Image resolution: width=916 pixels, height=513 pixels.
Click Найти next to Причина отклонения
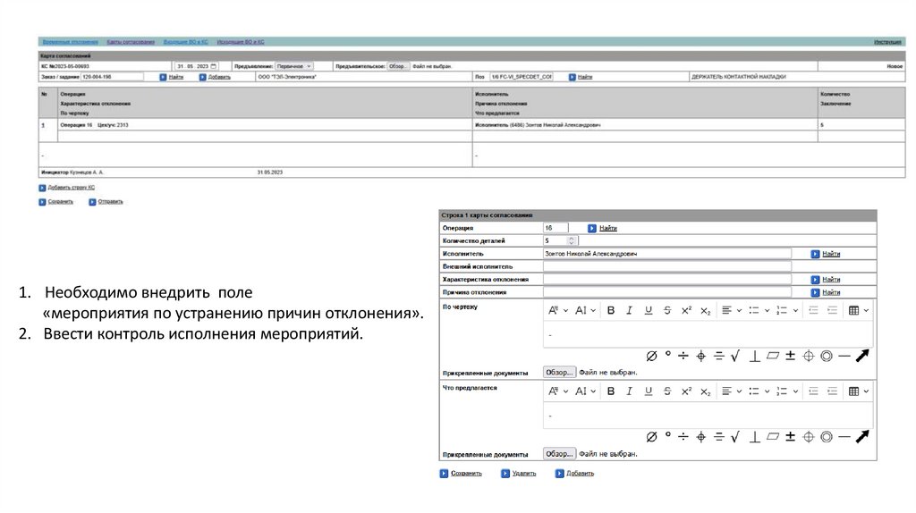[831, 292]
